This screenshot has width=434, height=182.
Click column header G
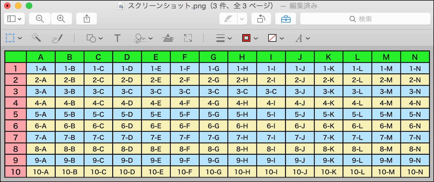(x=213, y=57)
